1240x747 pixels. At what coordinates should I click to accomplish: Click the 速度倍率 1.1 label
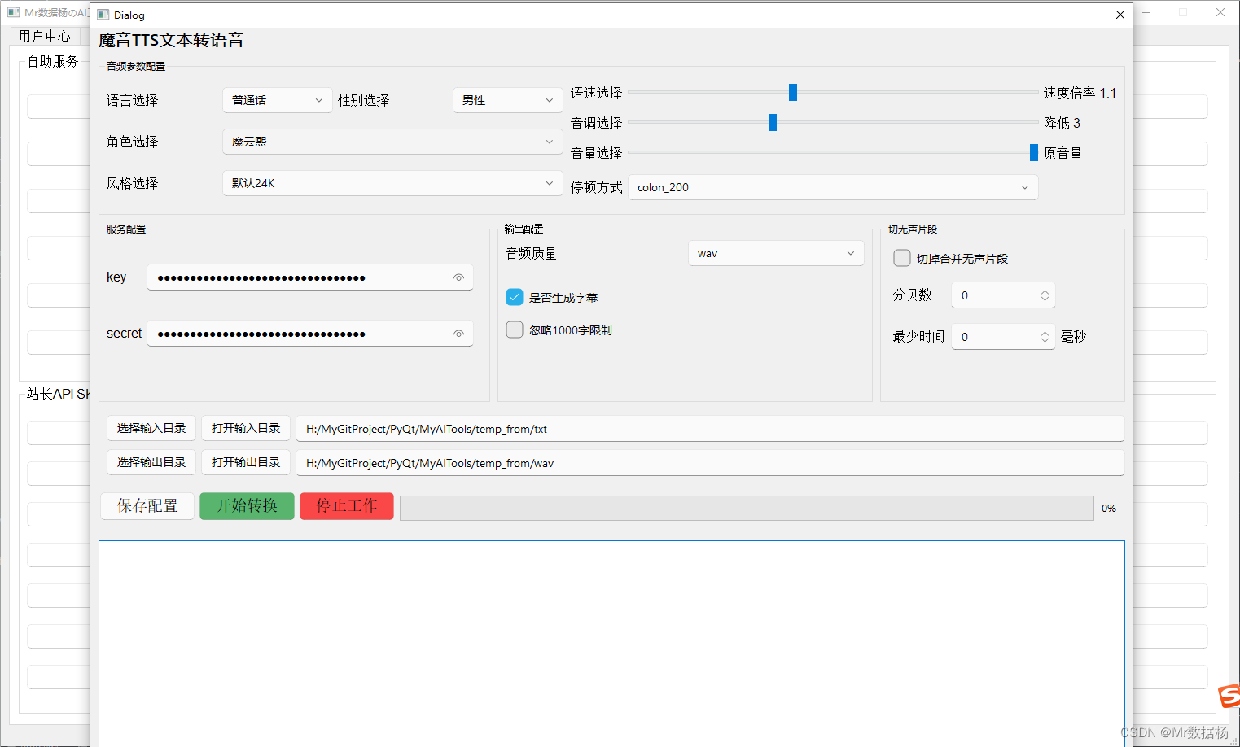coord(1080,93)
